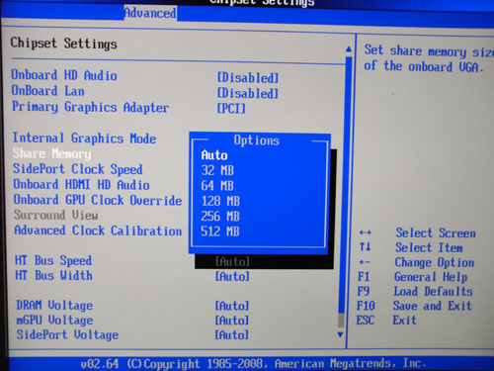Click the vertical scrollbar track
The width and height of the screenshot is (494, 371).
[345, 191]
